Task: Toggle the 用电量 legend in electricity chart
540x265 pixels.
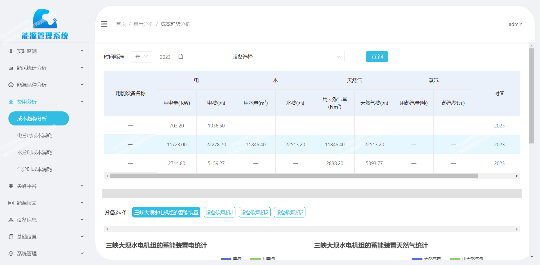Action: [x=263, y=258]
